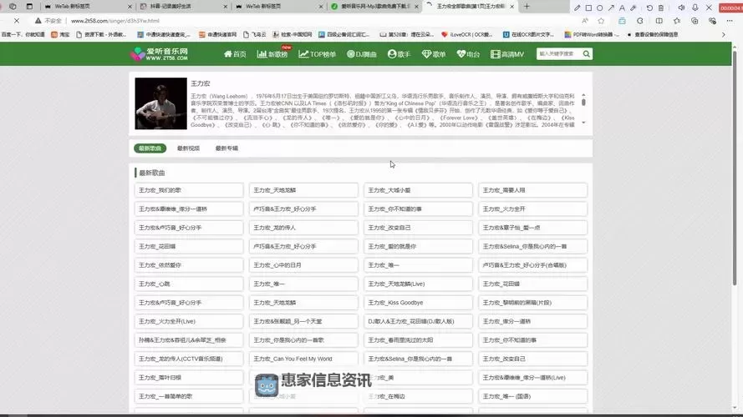Switch to the 最新视频 tab
The image size is (743, 417).
pos(188,148)
